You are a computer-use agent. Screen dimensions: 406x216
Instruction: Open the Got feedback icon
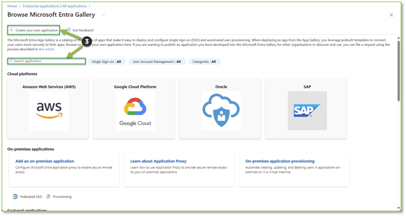68,30
